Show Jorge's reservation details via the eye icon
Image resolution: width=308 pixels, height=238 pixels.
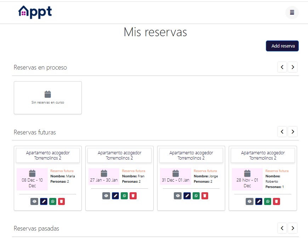[177, 195]
